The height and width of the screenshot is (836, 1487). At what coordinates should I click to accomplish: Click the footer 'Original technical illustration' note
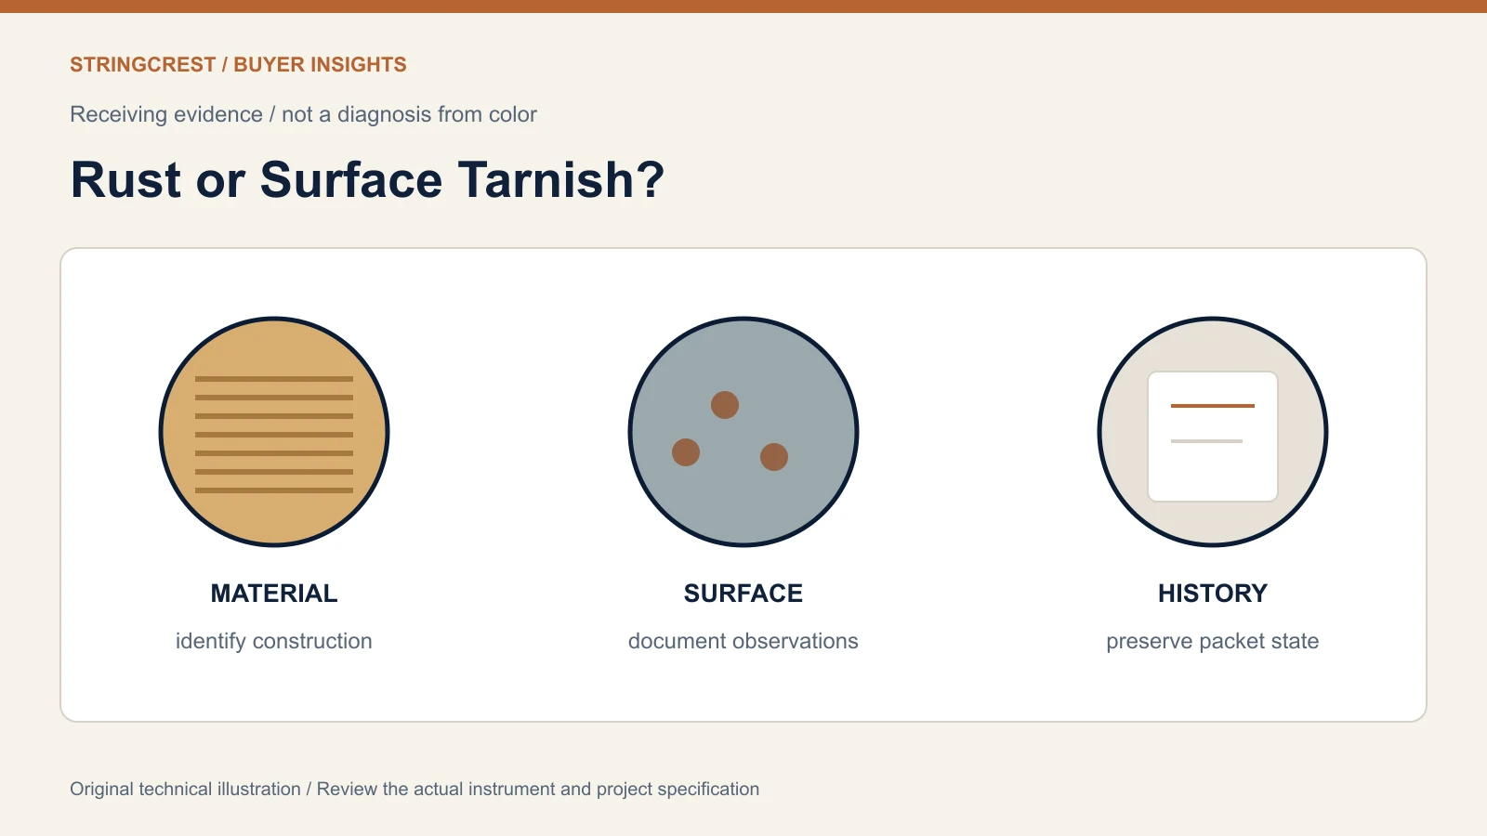(415, 789)
